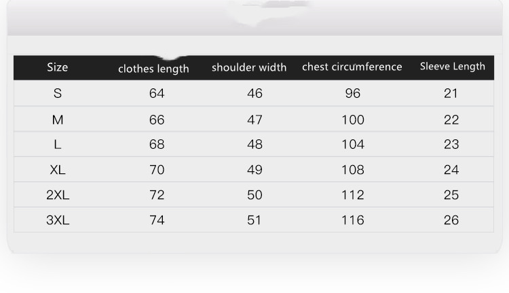Screen dimensions: 509x293
Task: Click clothes length value 64
Action: (x=157, y=94)
